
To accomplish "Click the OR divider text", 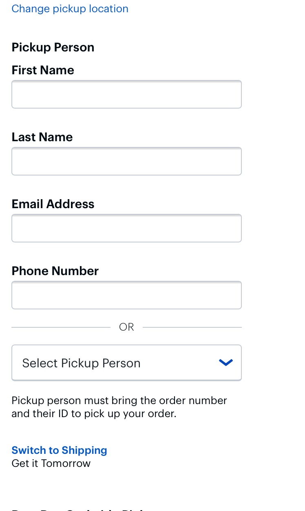I will [x=126, y=327].
